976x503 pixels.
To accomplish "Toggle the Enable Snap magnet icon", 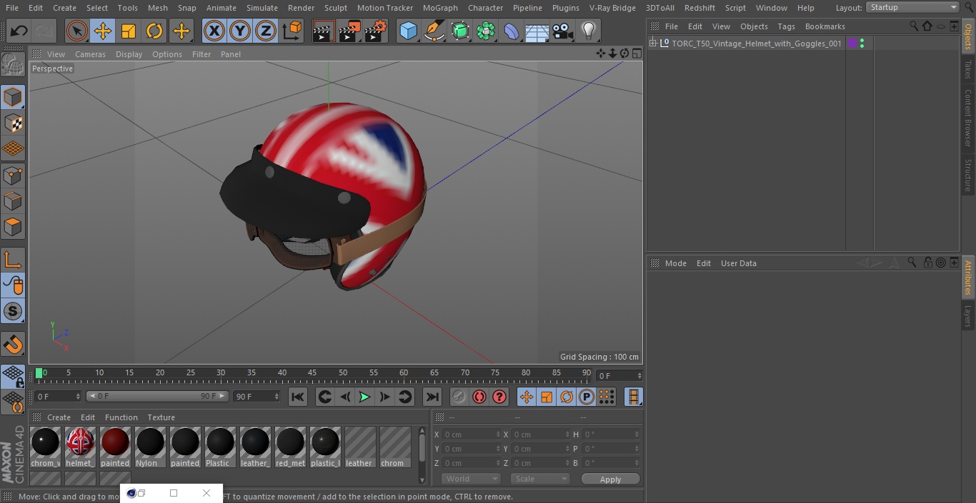I will pyautogui.click(x=13, y=345).
